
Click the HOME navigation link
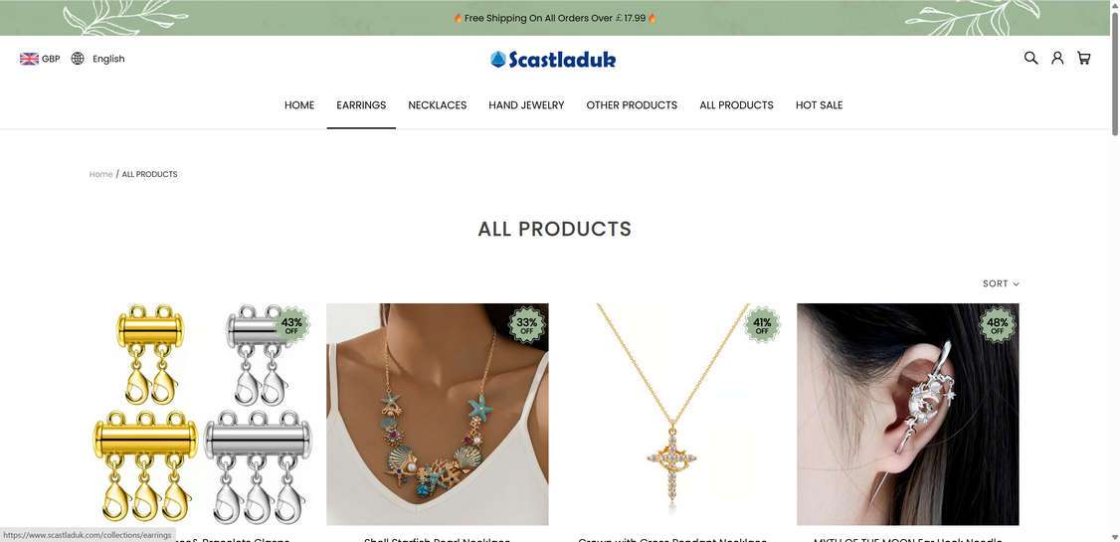click(x=299, y=105)
